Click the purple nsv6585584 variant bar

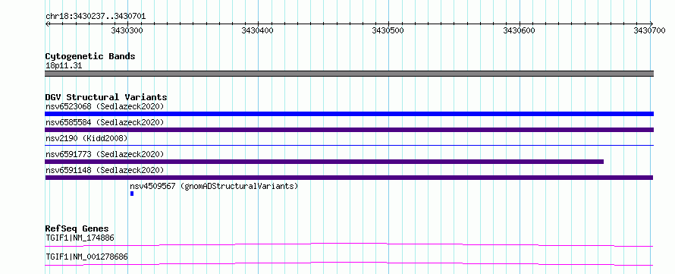pos(349,130)
